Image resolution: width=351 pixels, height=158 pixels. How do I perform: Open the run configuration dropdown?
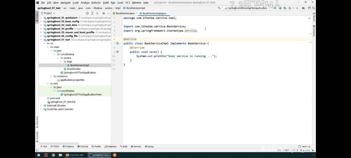click(247, 8)
